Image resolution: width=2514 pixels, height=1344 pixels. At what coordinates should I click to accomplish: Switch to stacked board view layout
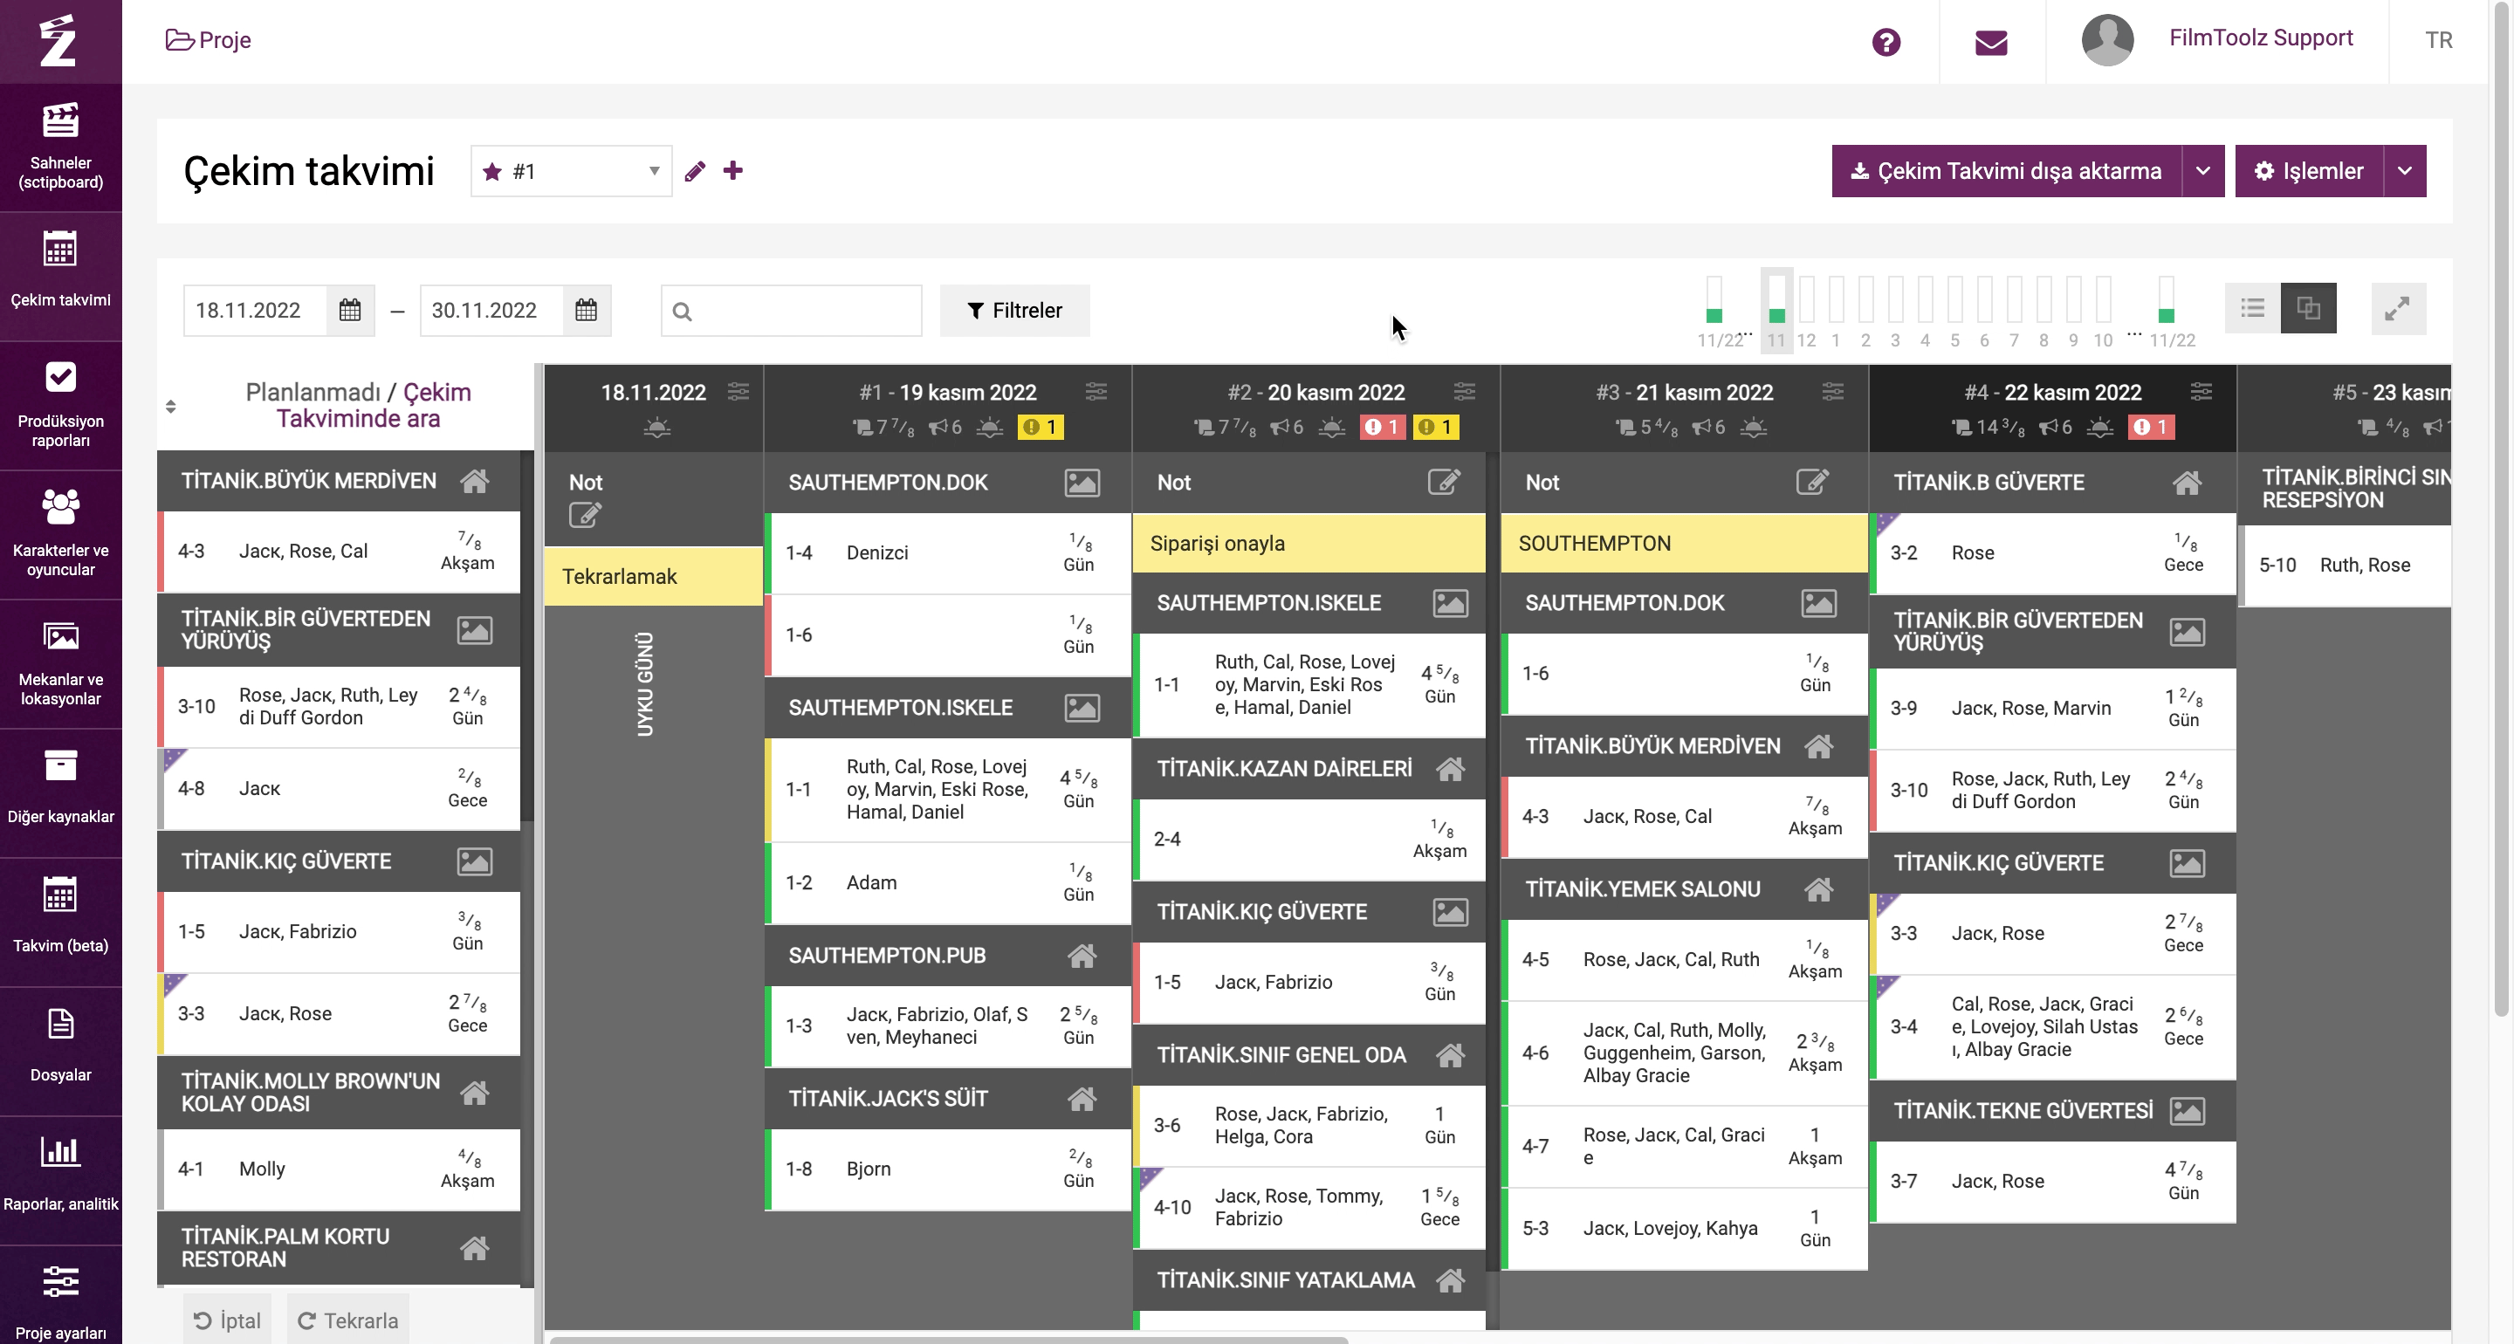click(2308, 310)
